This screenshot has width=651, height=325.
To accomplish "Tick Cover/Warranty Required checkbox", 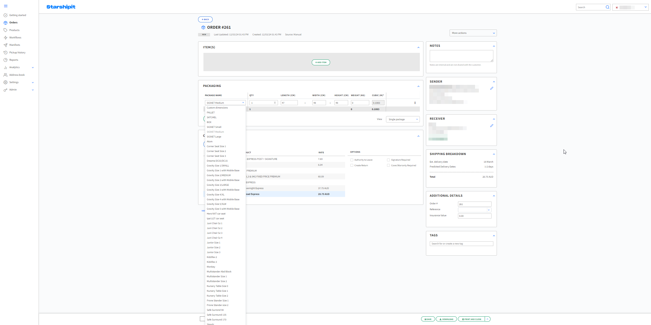I will point(388,165).
